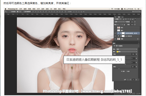Click the lock all padlock icon
The height and width of the screenshot is (96, 146).
124,25
